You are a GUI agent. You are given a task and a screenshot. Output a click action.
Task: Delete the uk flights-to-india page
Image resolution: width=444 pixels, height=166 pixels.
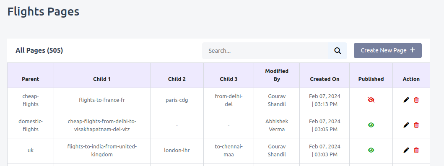point(416,150)
